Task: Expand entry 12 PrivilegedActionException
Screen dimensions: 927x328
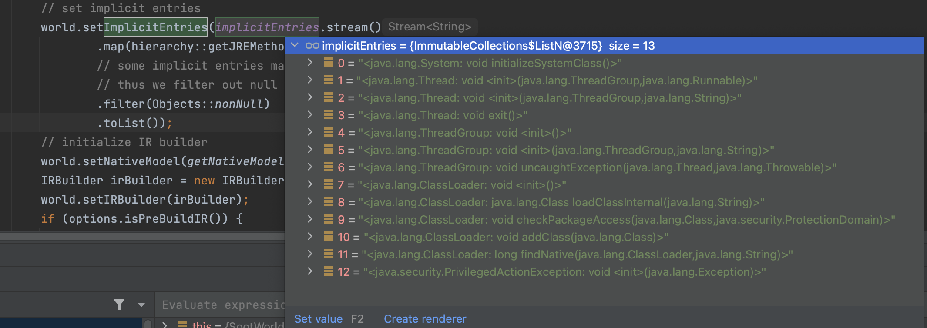Action: coord(310,271)
